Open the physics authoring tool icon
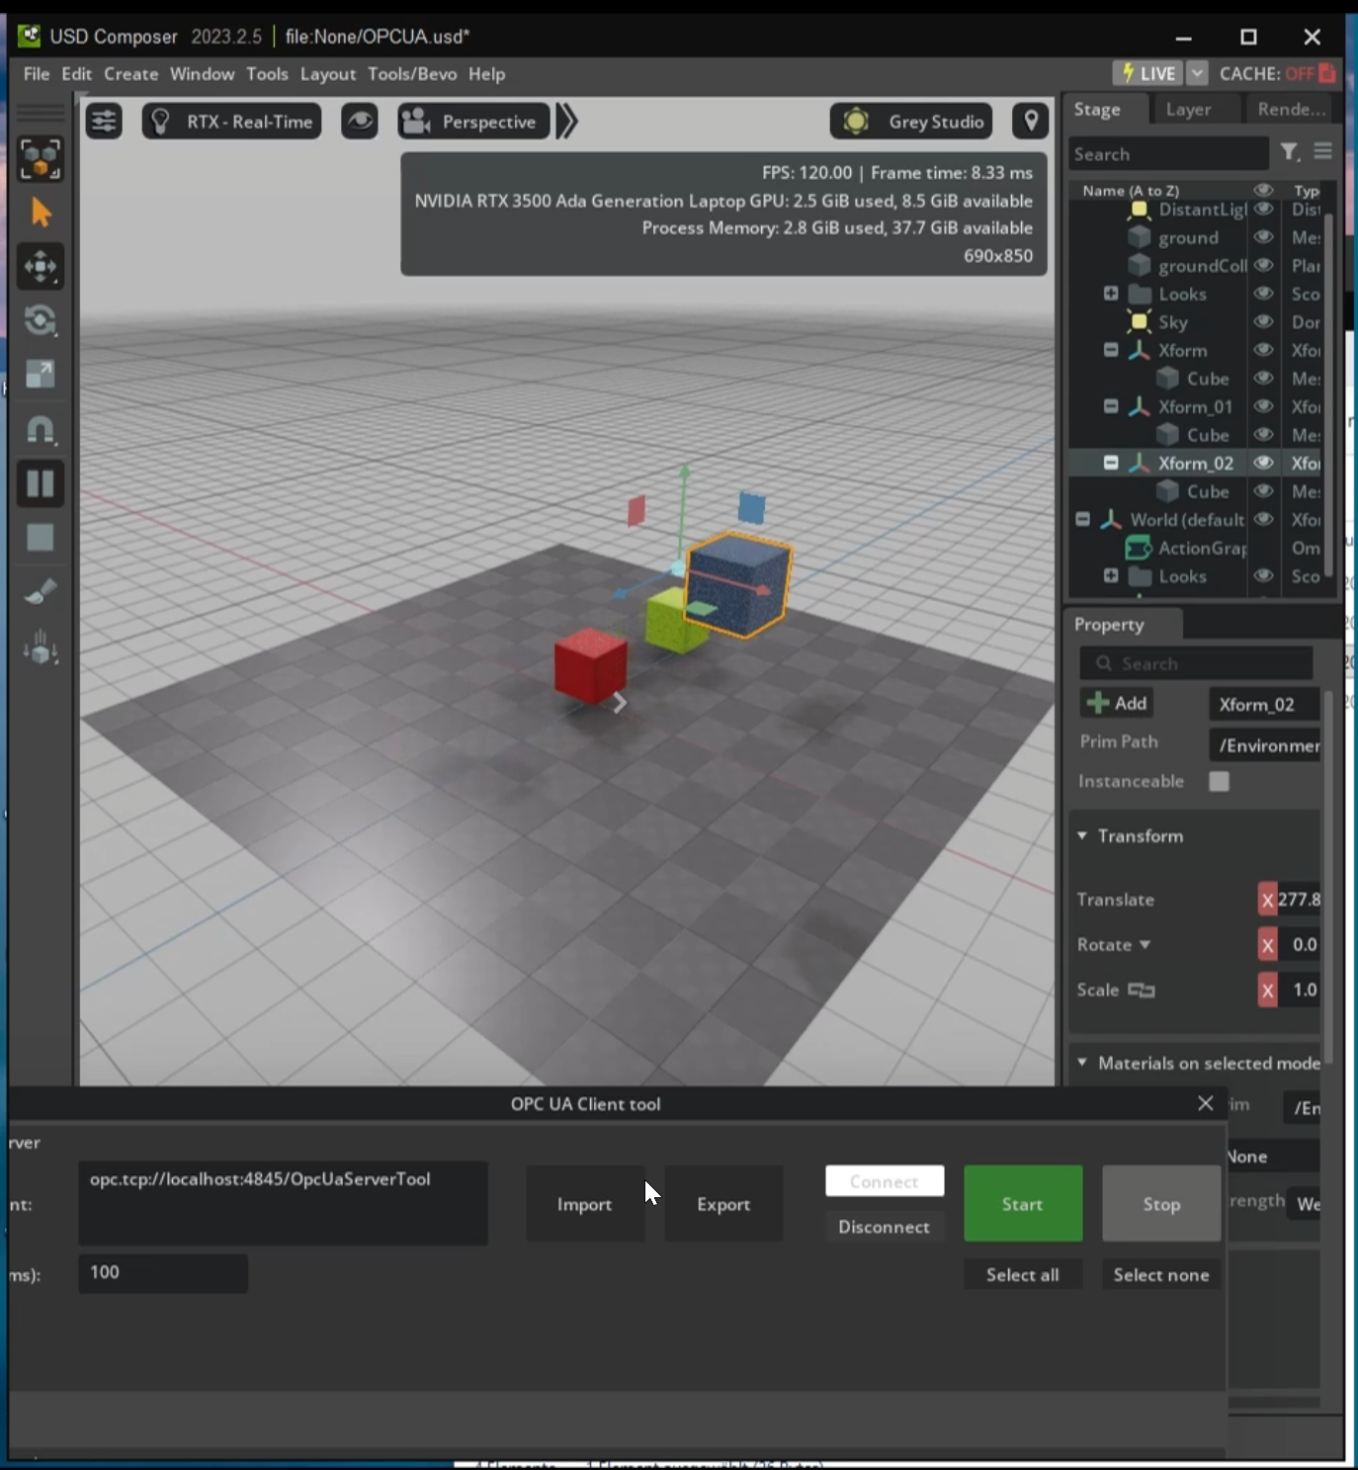The height and width of the screenshot is (1470, 1358). (41, 649)
